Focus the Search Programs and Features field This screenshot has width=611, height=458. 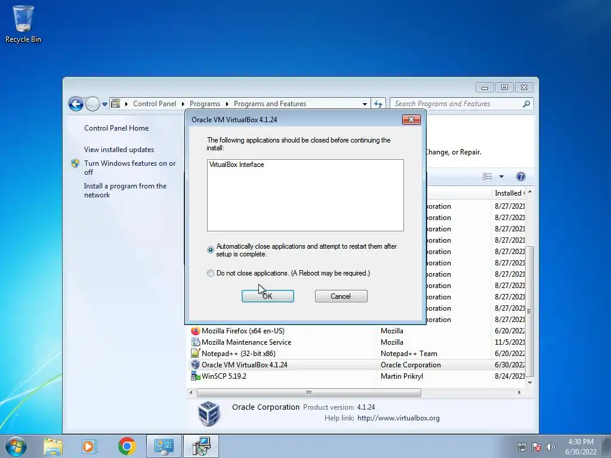pos(462,104)
